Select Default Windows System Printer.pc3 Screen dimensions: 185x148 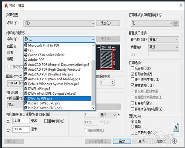pos(58,84)
